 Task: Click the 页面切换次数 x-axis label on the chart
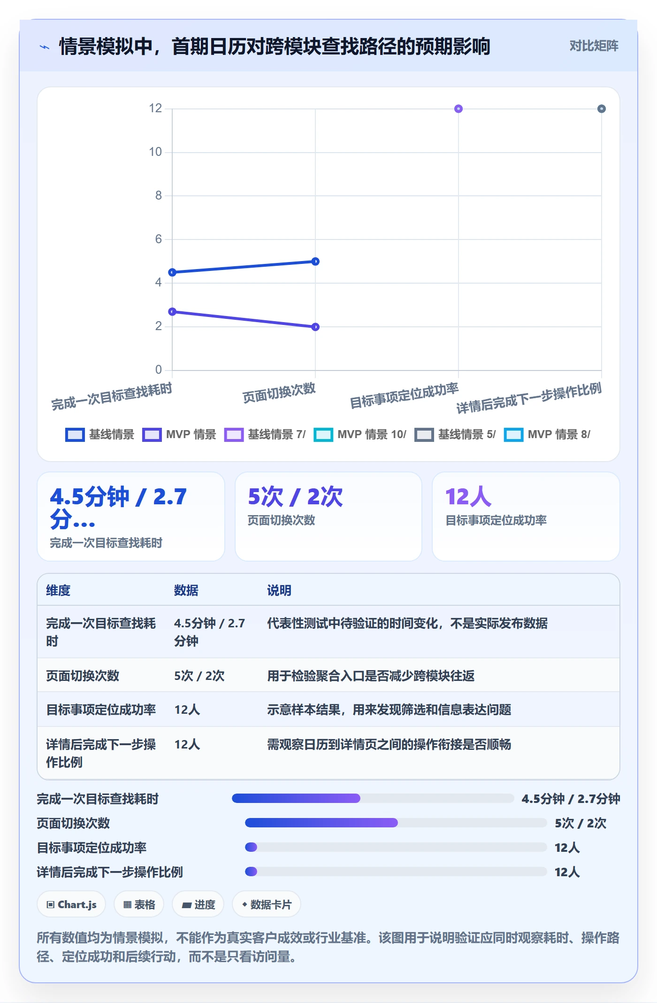click(279, 393)
